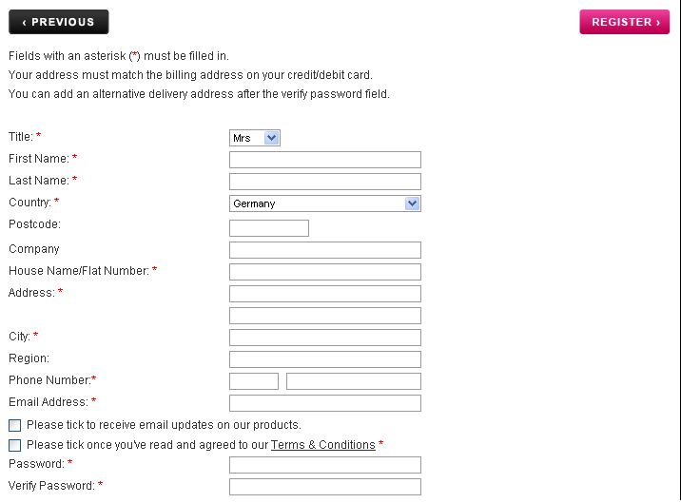Tick the email updates checkbox
The width and height of the screenshot is (681, 503).
pos(14,425)
